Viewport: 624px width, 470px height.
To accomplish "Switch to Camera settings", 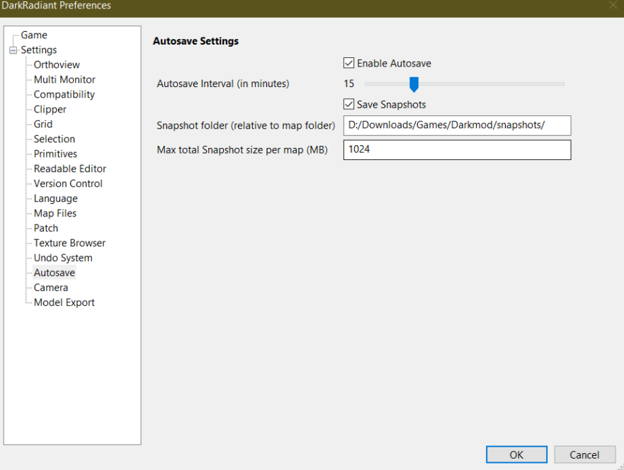I will tap(51, 287).
